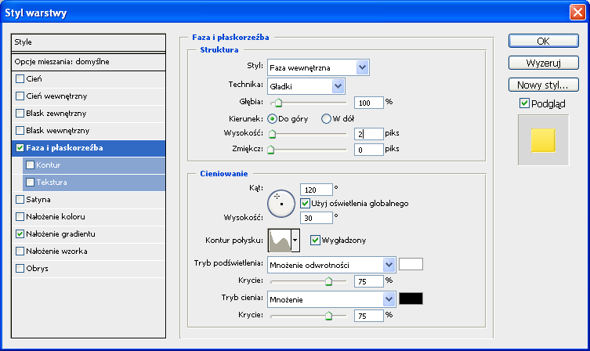Enable the Cień checkbox
The height and width of the screenshot is (351, 590).
point(20,79)
